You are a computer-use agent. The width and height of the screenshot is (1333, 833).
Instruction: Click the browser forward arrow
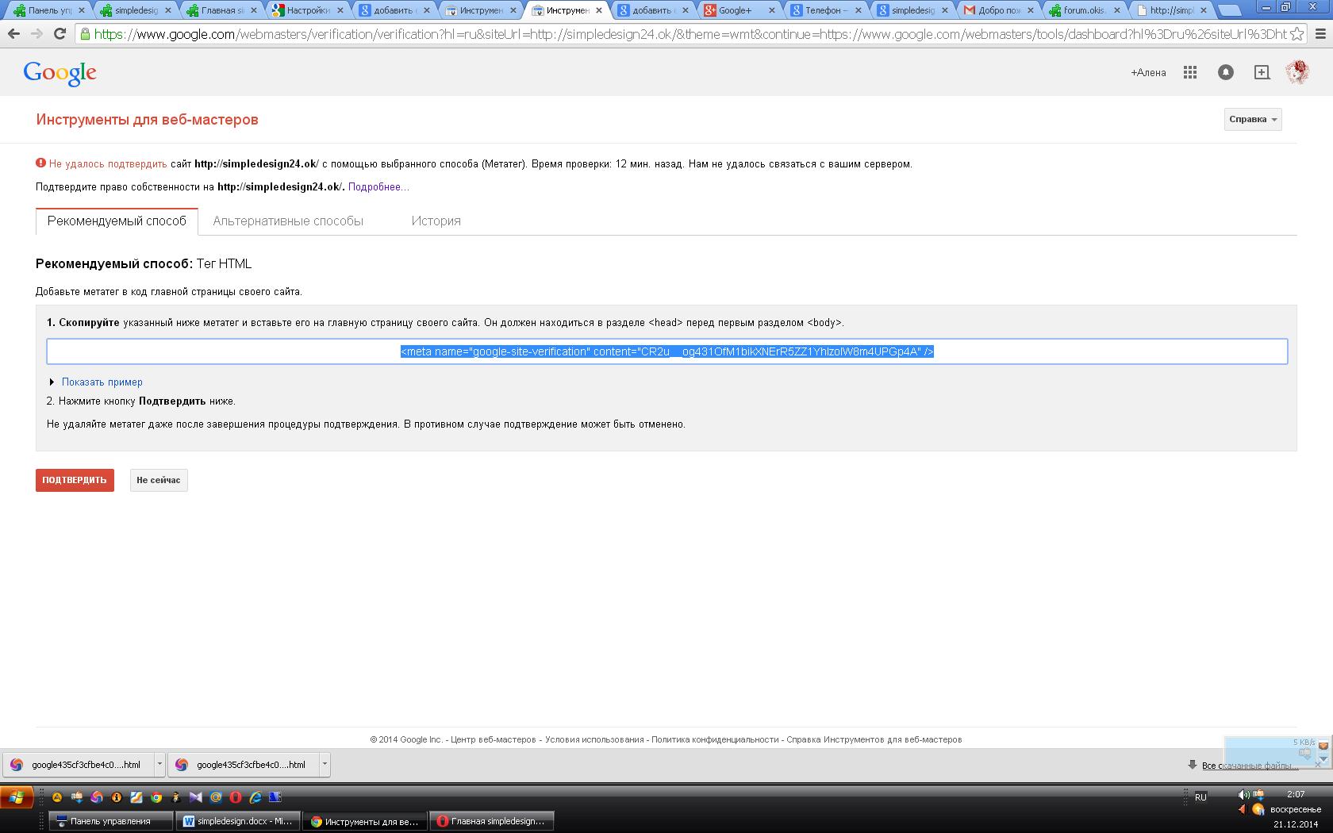coord(36,34)
